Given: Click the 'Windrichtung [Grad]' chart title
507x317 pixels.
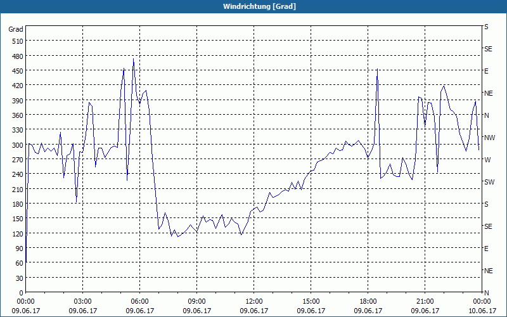Looking at the screenshot, I should click(259, 6).
